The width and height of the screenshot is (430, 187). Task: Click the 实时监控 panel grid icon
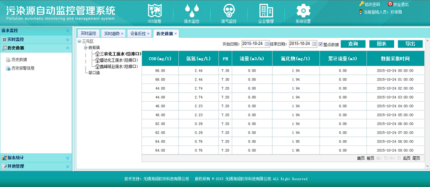click(x=4, y=40)
